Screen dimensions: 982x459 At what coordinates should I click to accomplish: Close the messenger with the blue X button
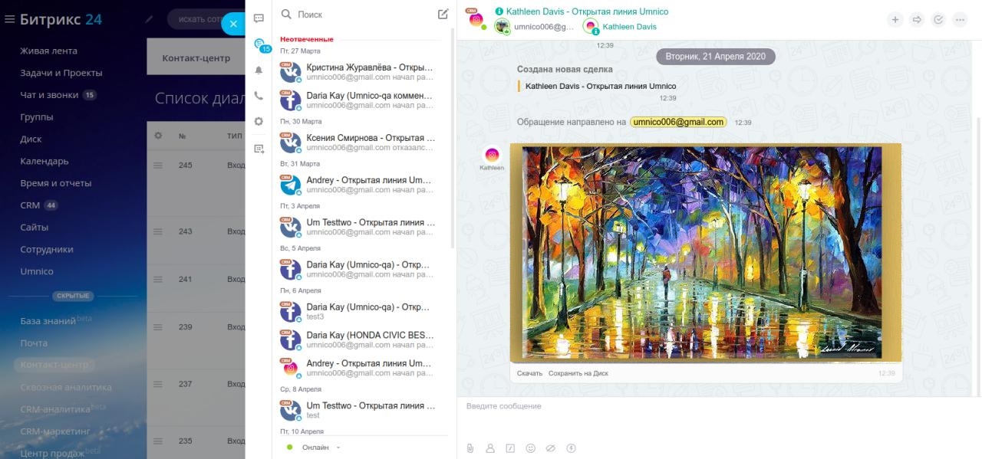click(233, 24)
